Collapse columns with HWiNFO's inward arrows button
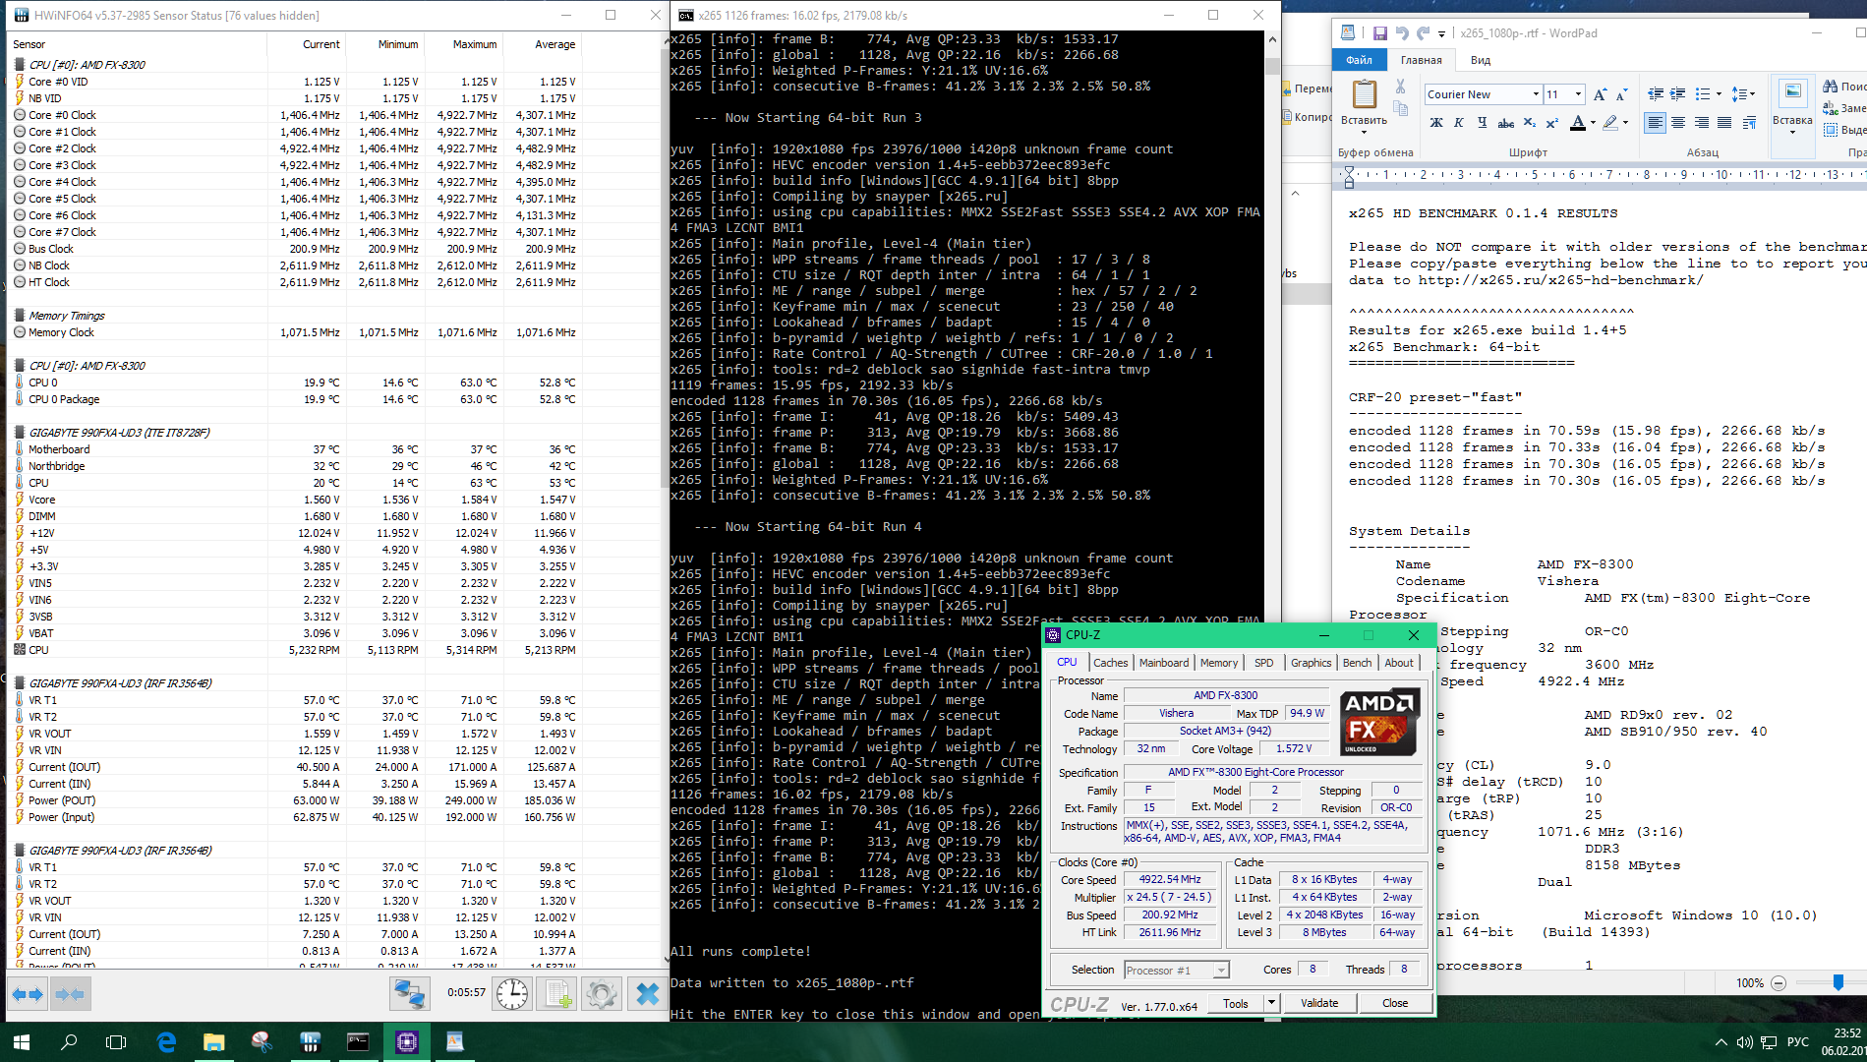1867x1062 pixels. 70,994
